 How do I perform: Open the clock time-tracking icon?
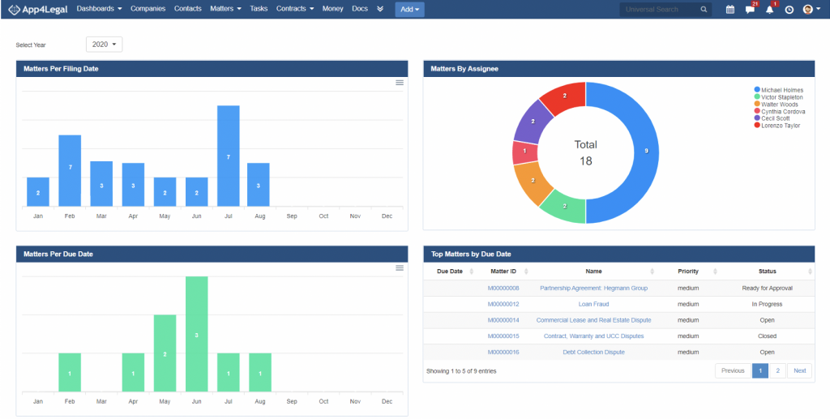coord(789,10)
